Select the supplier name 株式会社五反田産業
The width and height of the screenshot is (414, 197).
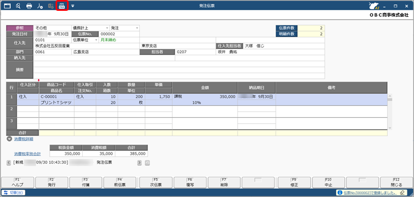pyautogui.click(x=52, y=46)
